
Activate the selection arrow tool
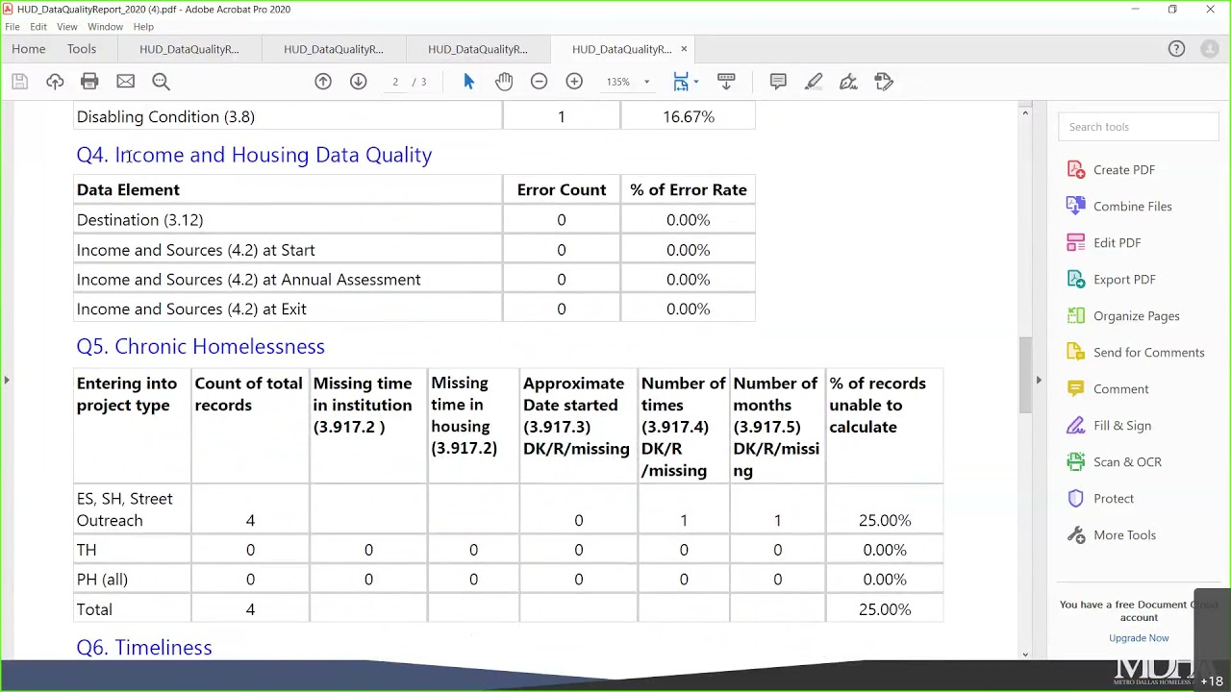[x=468, y=82]
